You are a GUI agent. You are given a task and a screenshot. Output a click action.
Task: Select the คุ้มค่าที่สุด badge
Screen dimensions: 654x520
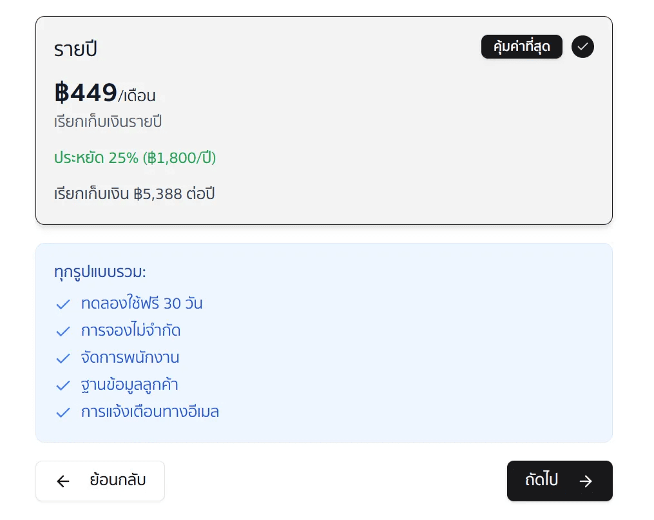pyautogui.click(x=522, y=46)
